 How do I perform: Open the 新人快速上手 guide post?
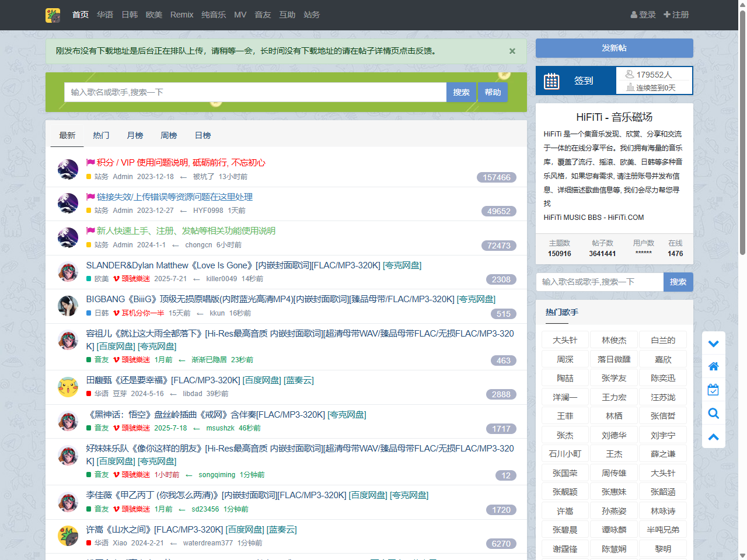(186, 231)
